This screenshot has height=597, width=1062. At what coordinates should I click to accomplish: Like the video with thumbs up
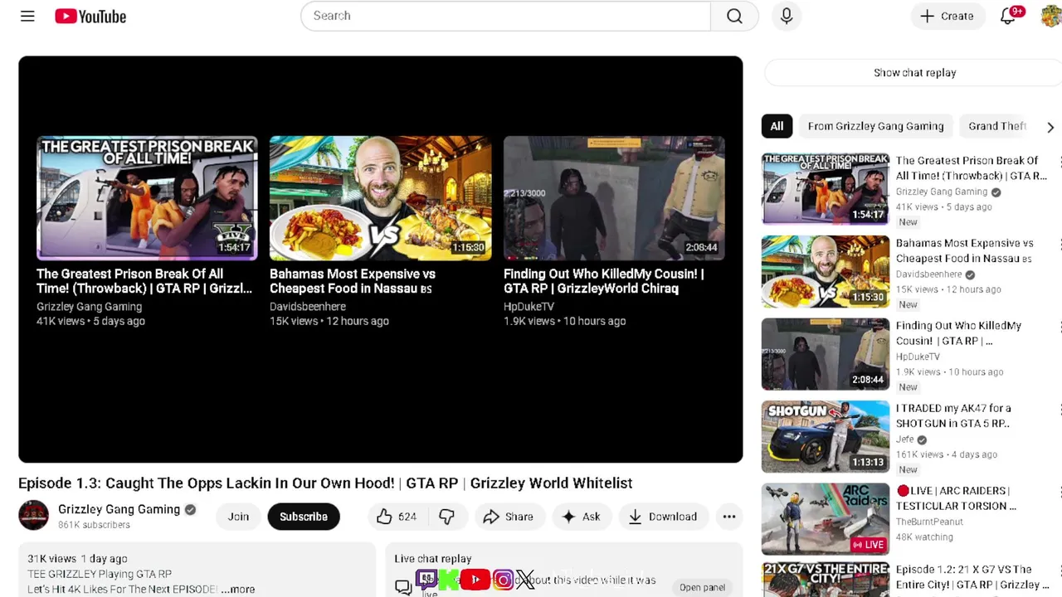[397, 517]
